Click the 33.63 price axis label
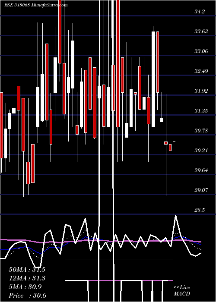216x302 pixels. [x=201, y=31]
